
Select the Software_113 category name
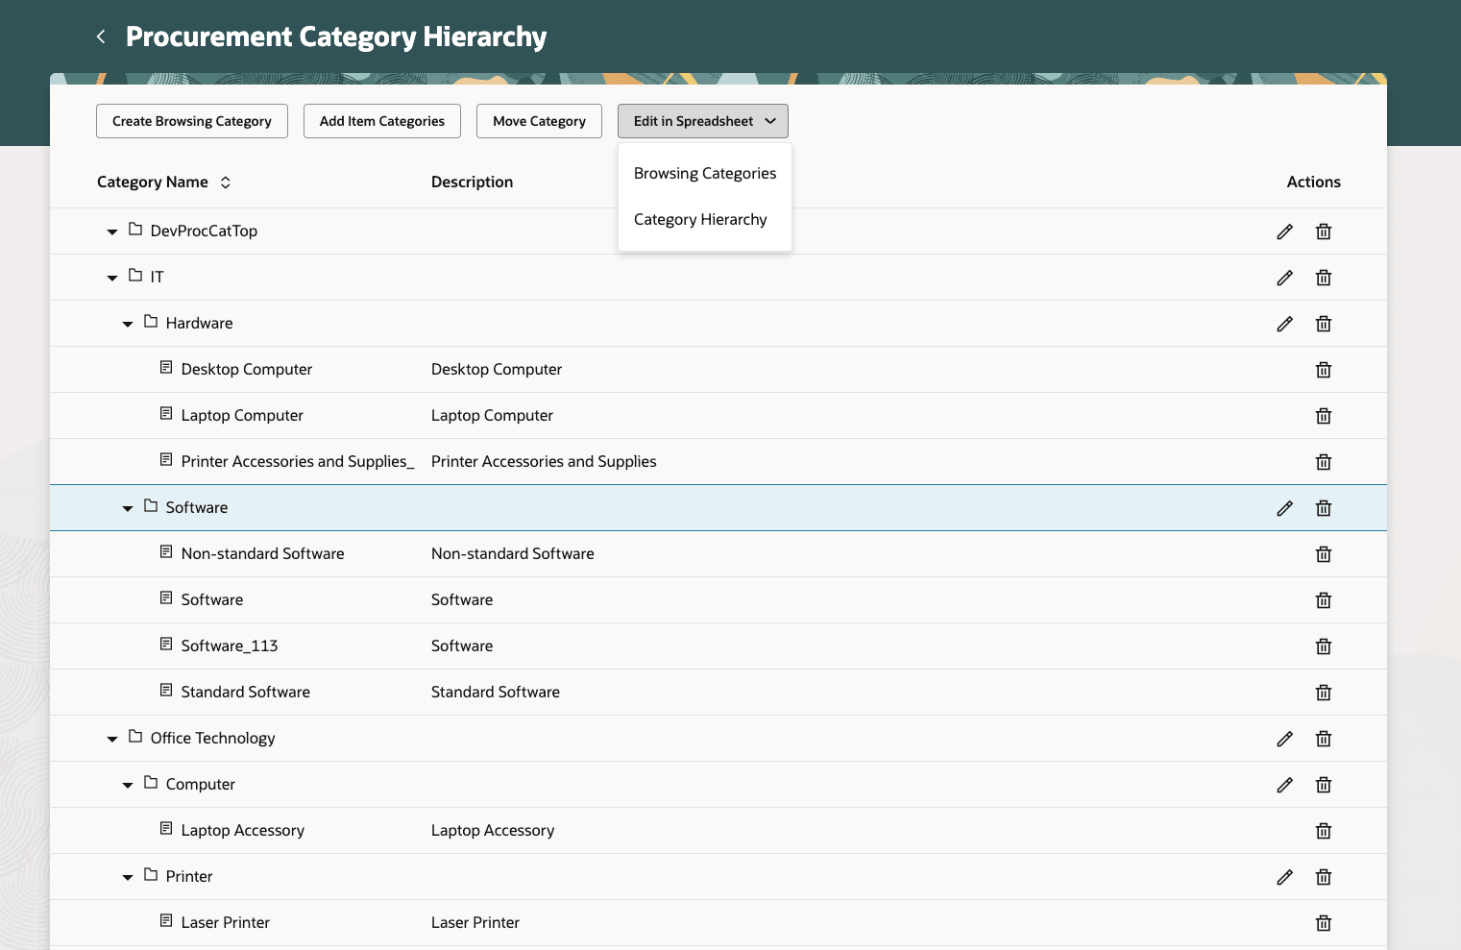(x=230, y=646)
